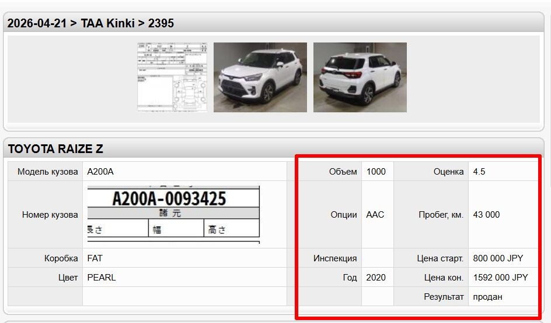Select result value 'продан'

tap(487, 297)
